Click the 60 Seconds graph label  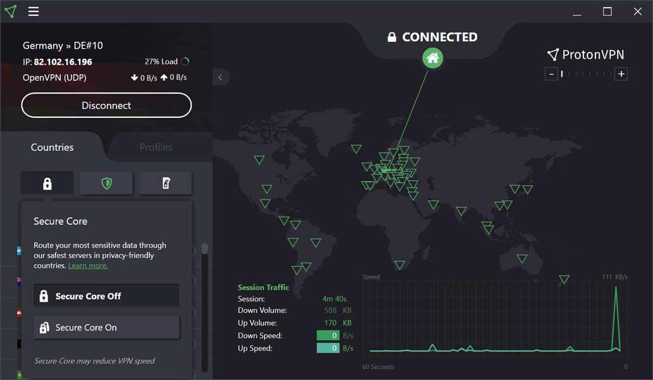pos(378,367)
